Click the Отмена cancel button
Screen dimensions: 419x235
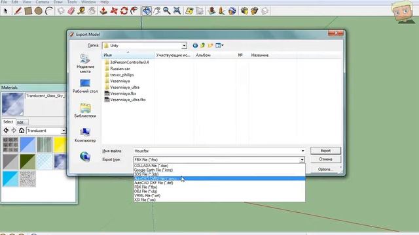click(x=325, y=159)
